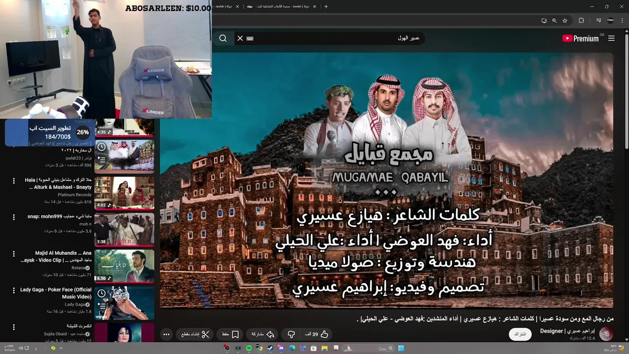Click the main video player image
The height and width of the screenshot is (354, 629).
point(386,180)
